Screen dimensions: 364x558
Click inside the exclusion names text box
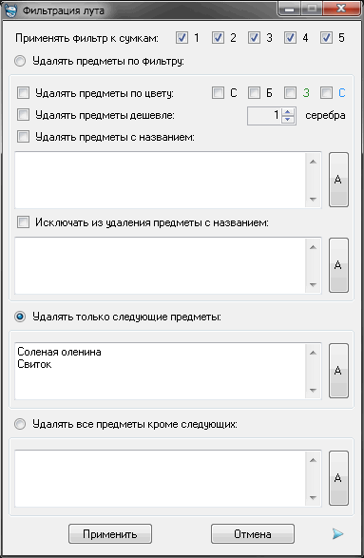[160, 265]
